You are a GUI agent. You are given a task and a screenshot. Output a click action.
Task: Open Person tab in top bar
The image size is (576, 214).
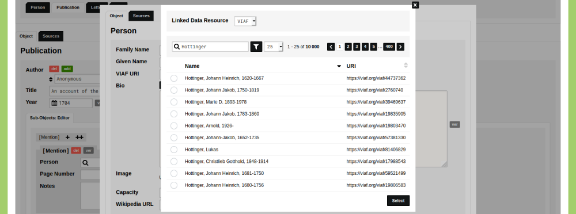[x=38, y=7]
